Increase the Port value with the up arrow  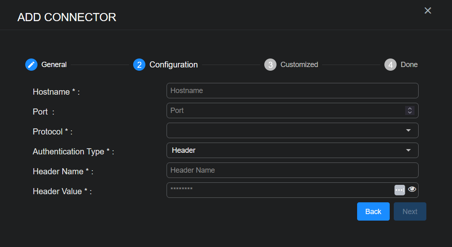410,108
